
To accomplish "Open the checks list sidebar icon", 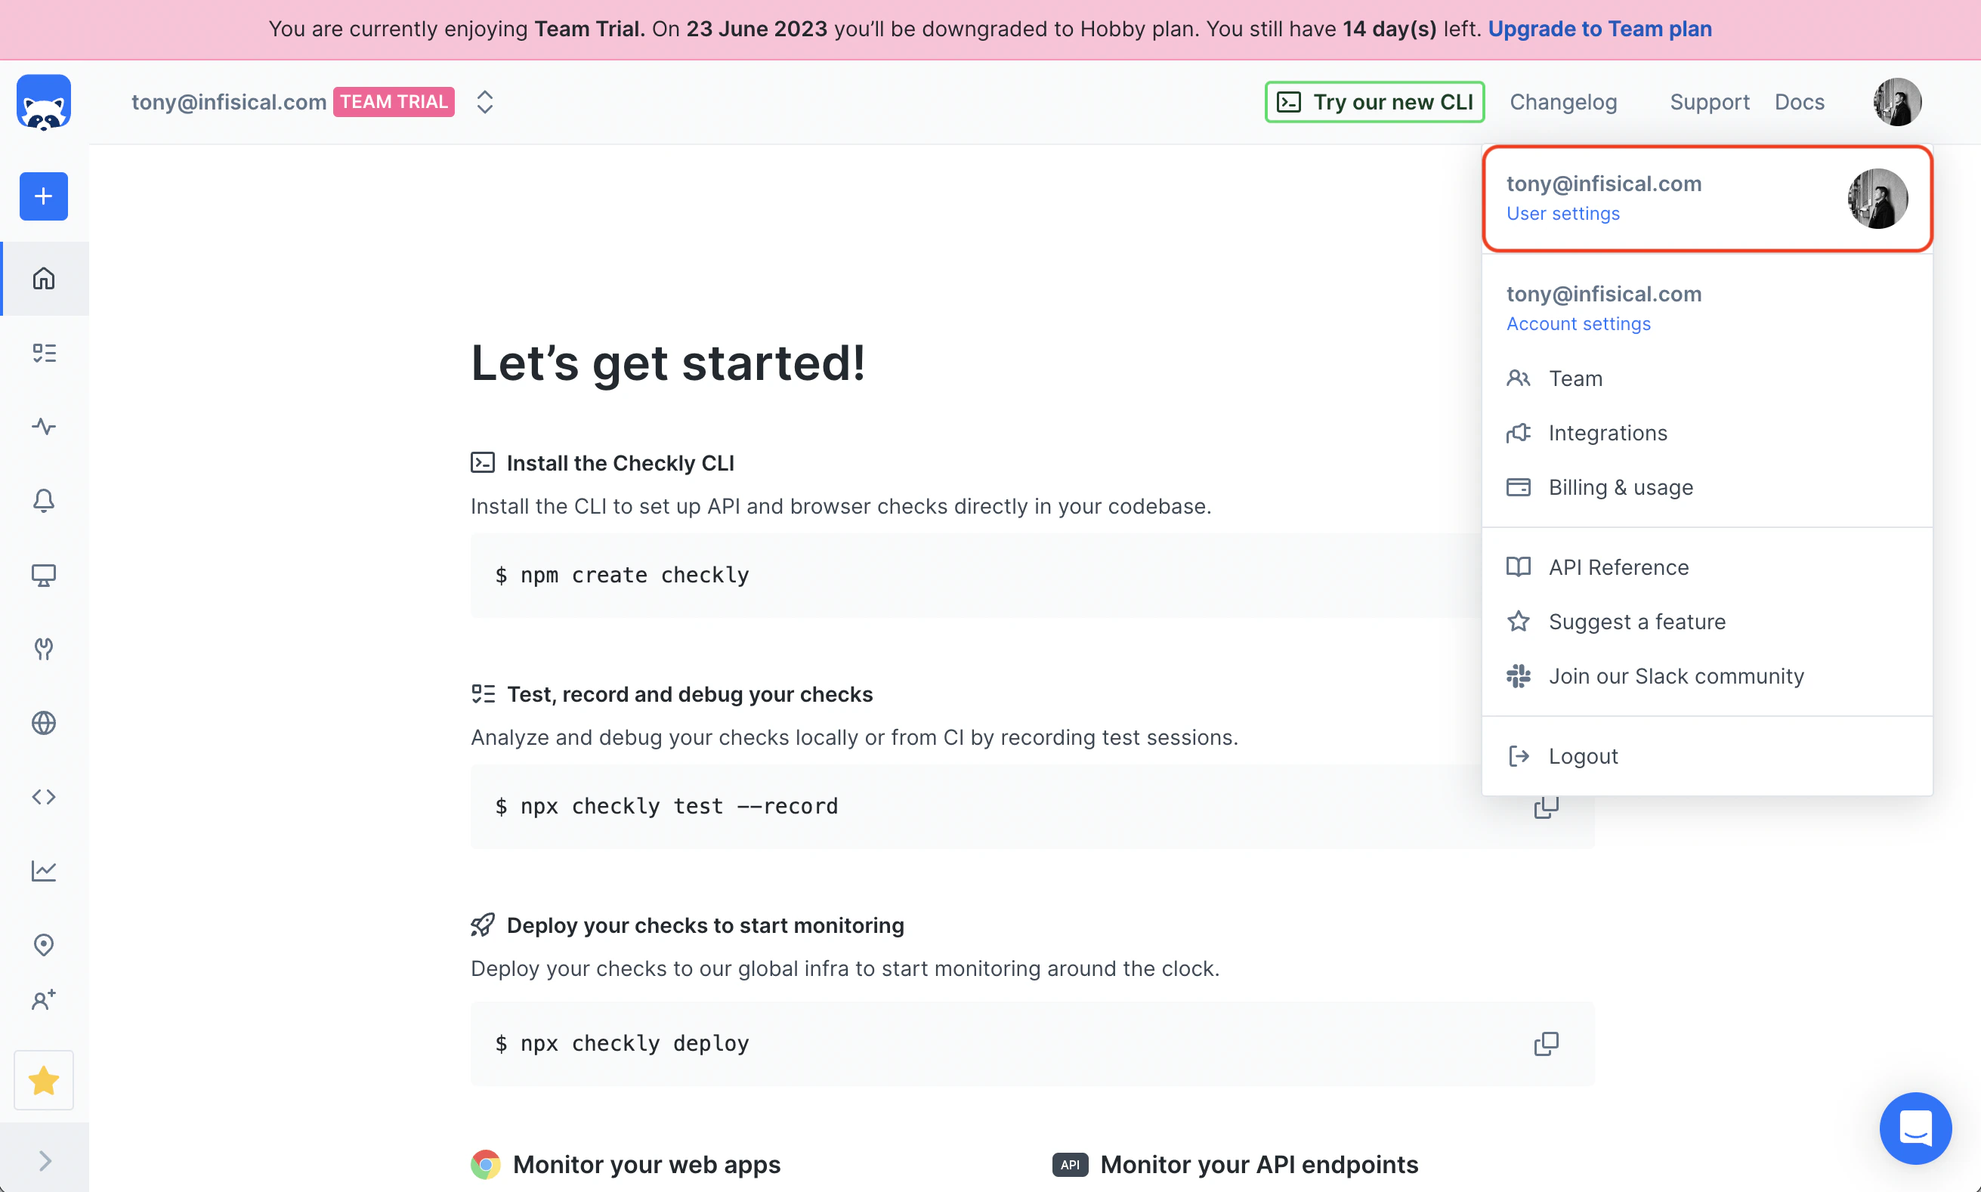I will pos(43,353).
